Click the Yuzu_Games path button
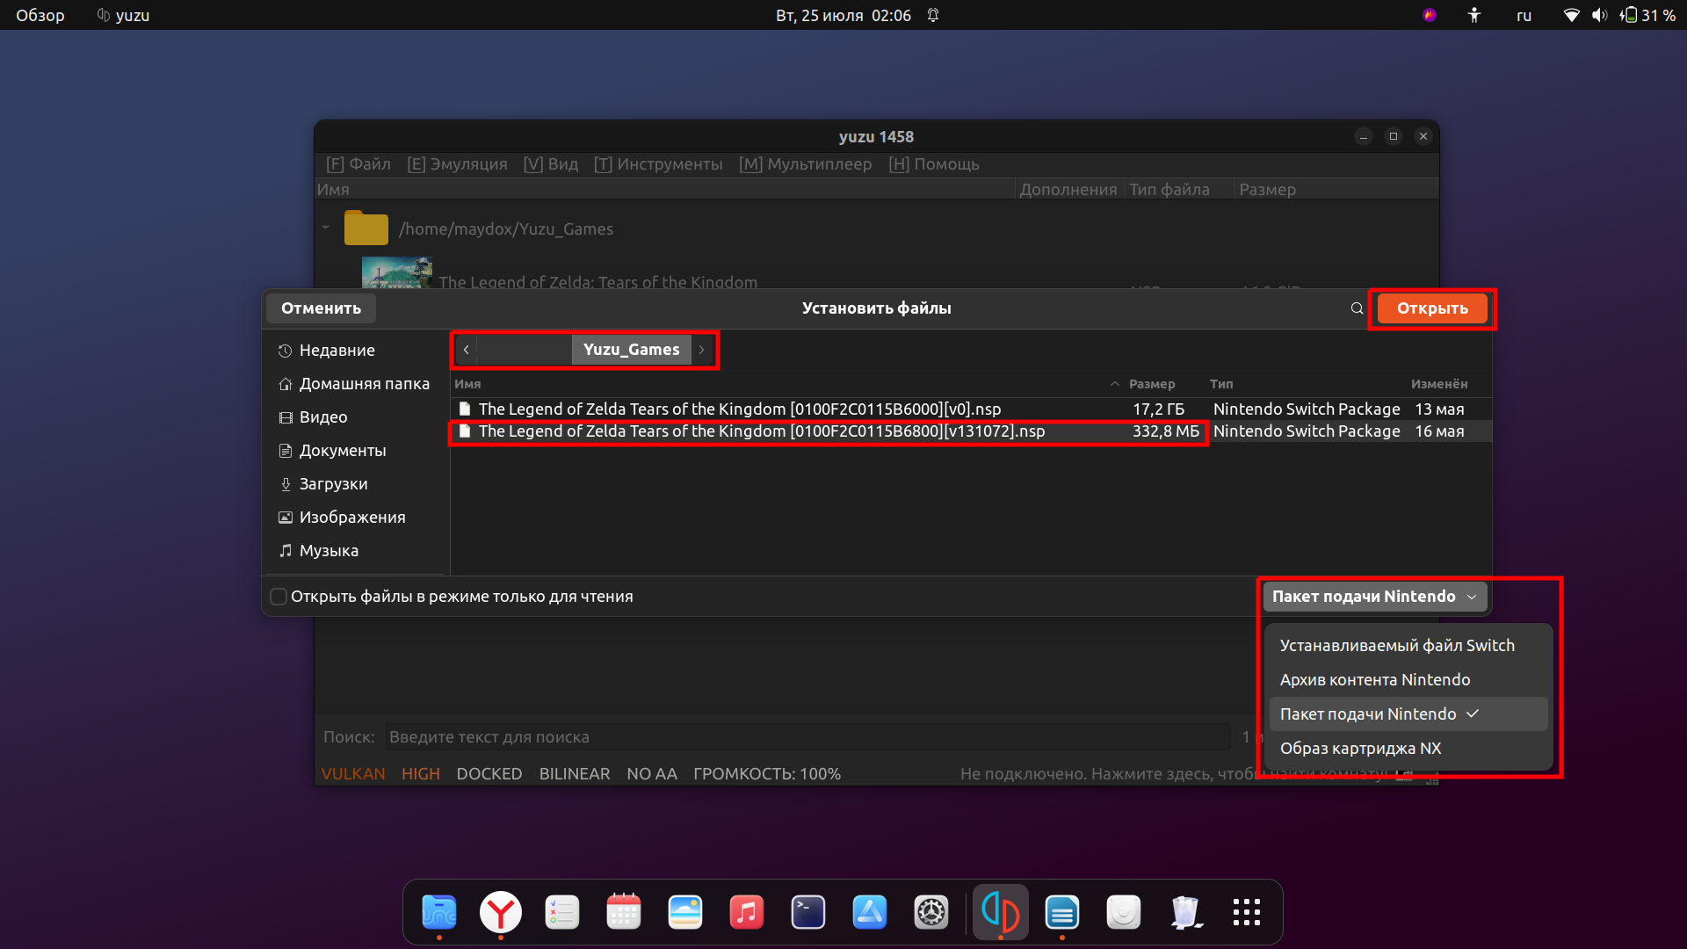Viewport: 1687px width, 949px height. pos(631,350)
